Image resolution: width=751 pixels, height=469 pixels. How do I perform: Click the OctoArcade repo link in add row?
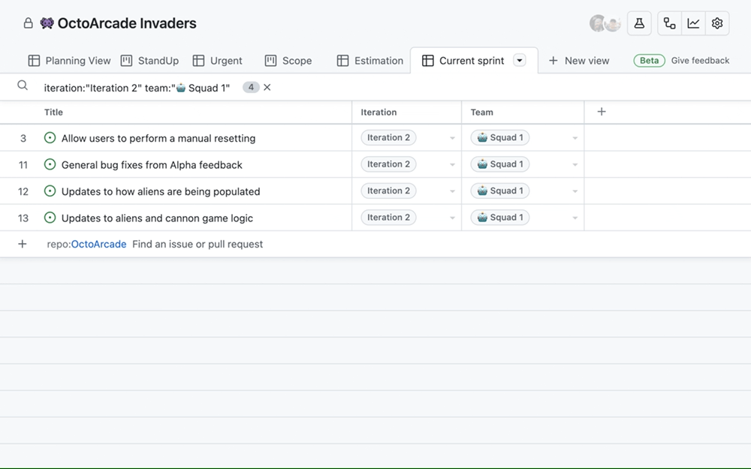coord(98,244)
